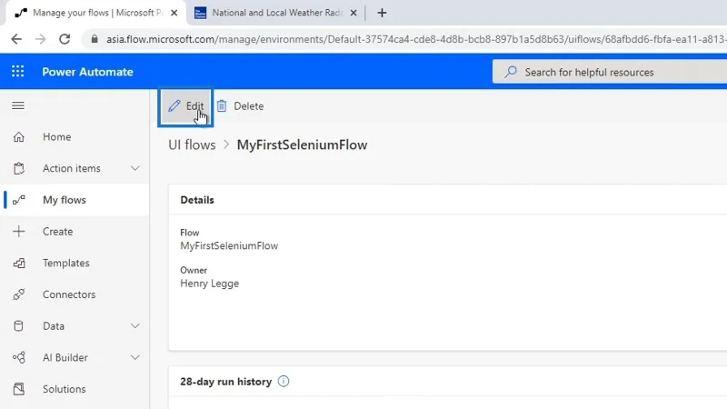The height and width of the screenshot is (409, 727).
Task: Switch to National and Local Weather tab
Action: tap(276, 13)
